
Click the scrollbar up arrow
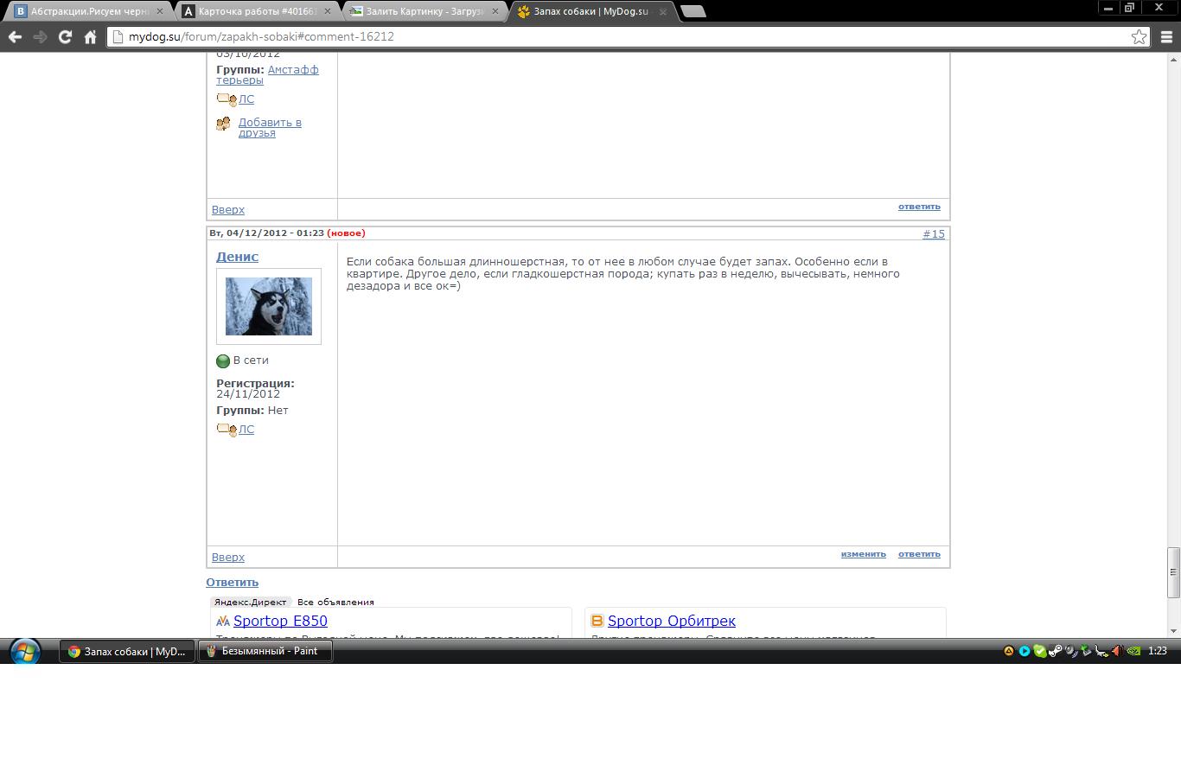tap(1173, 60)
